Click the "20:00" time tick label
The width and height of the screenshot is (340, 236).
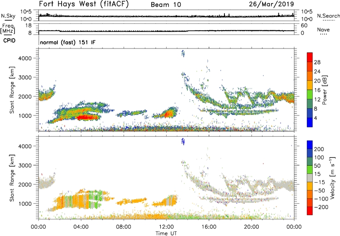click(x=252, y=227)
